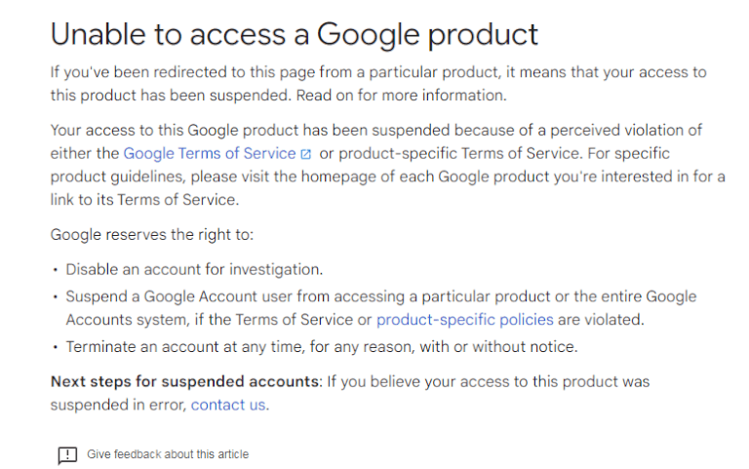This screenshot has width=749, height=469.
Task: Click the Suspend a Google Account user item
Action: coord(381,307)
